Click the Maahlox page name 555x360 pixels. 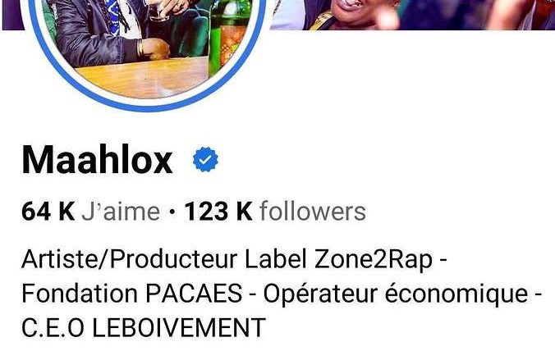pos(98,160)
